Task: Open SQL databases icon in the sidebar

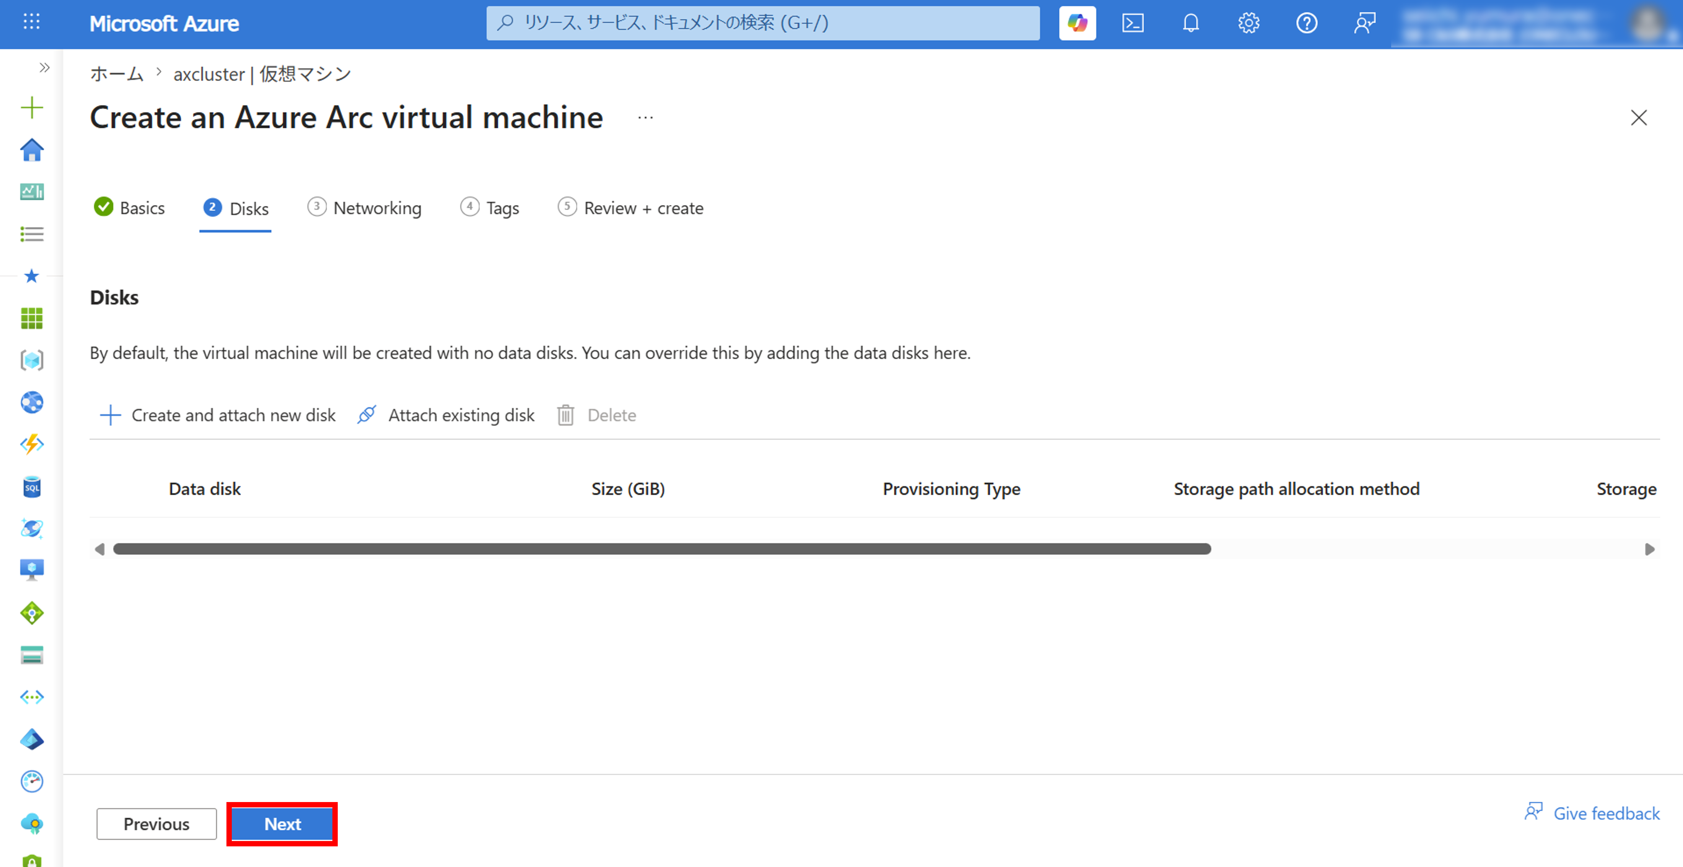Action: point(31,486)
